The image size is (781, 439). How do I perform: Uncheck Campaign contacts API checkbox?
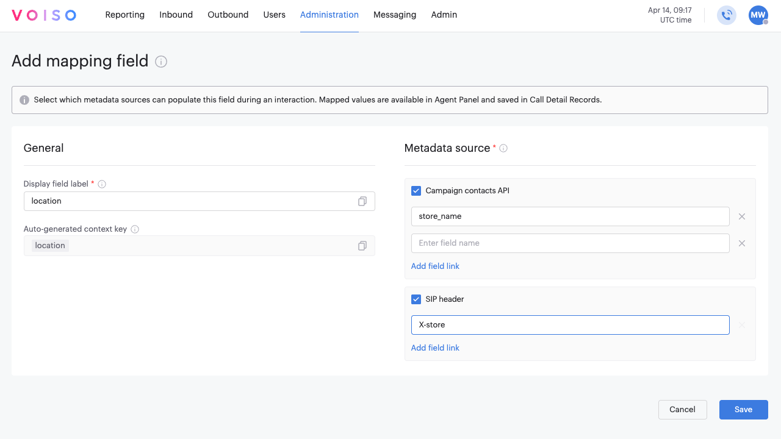coord(416,191)
